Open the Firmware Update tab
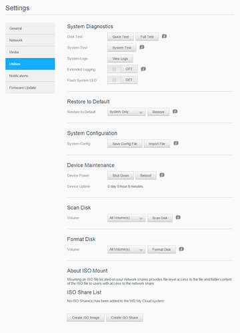The height and width of the screenshot is (333, 240). tap(30, 88)
